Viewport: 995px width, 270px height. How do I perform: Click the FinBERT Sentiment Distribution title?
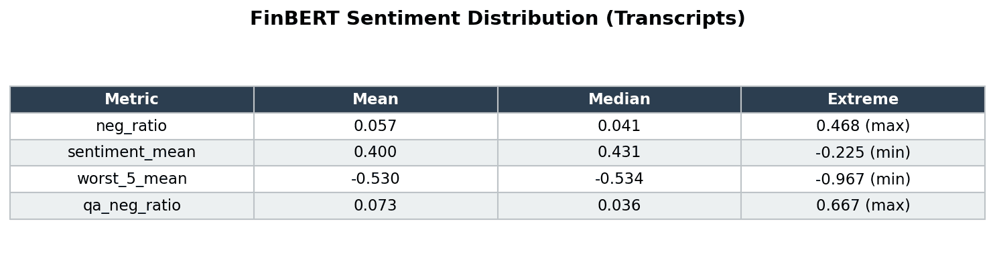[497, 19]
